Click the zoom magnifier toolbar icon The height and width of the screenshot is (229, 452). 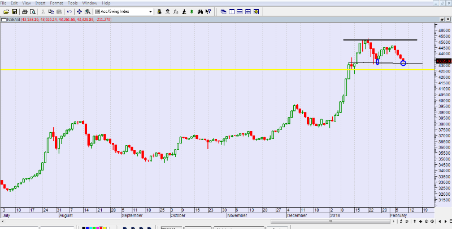[x=88, y=12]
